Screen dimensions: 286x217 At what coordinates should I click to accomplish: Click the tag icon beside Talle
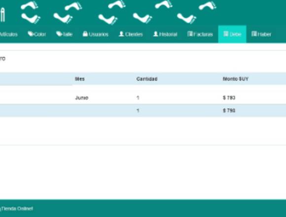[x=59, y=34]
